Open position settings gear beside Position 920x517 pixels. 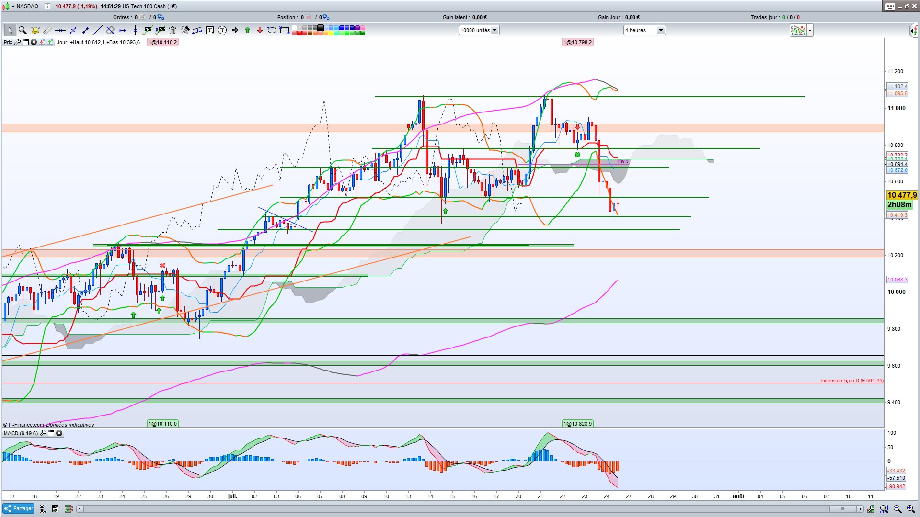pyautogui.click(x=326, y=17)
